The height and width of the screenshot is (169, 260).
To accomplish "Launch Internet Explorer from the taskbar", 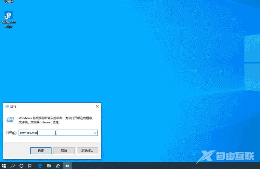I will (58, 165).
